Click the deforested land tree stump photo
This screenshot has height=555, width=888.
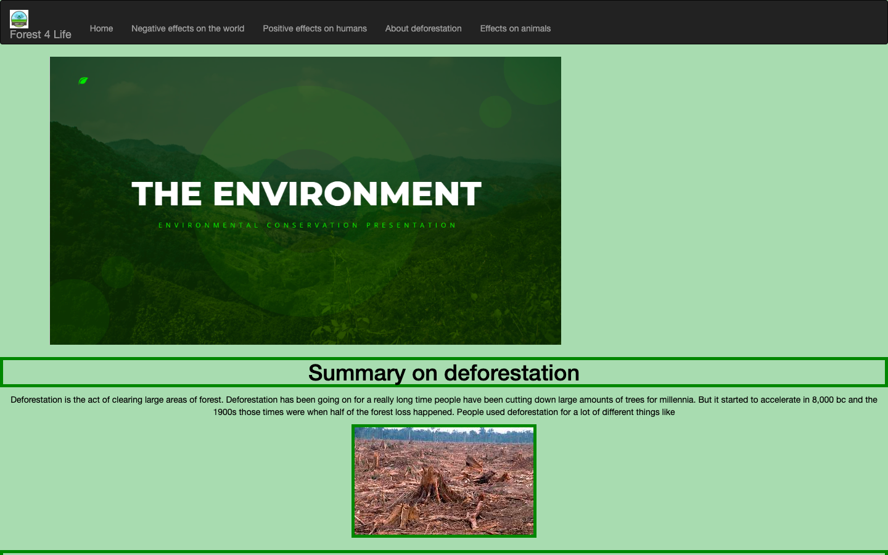[444, 481]
